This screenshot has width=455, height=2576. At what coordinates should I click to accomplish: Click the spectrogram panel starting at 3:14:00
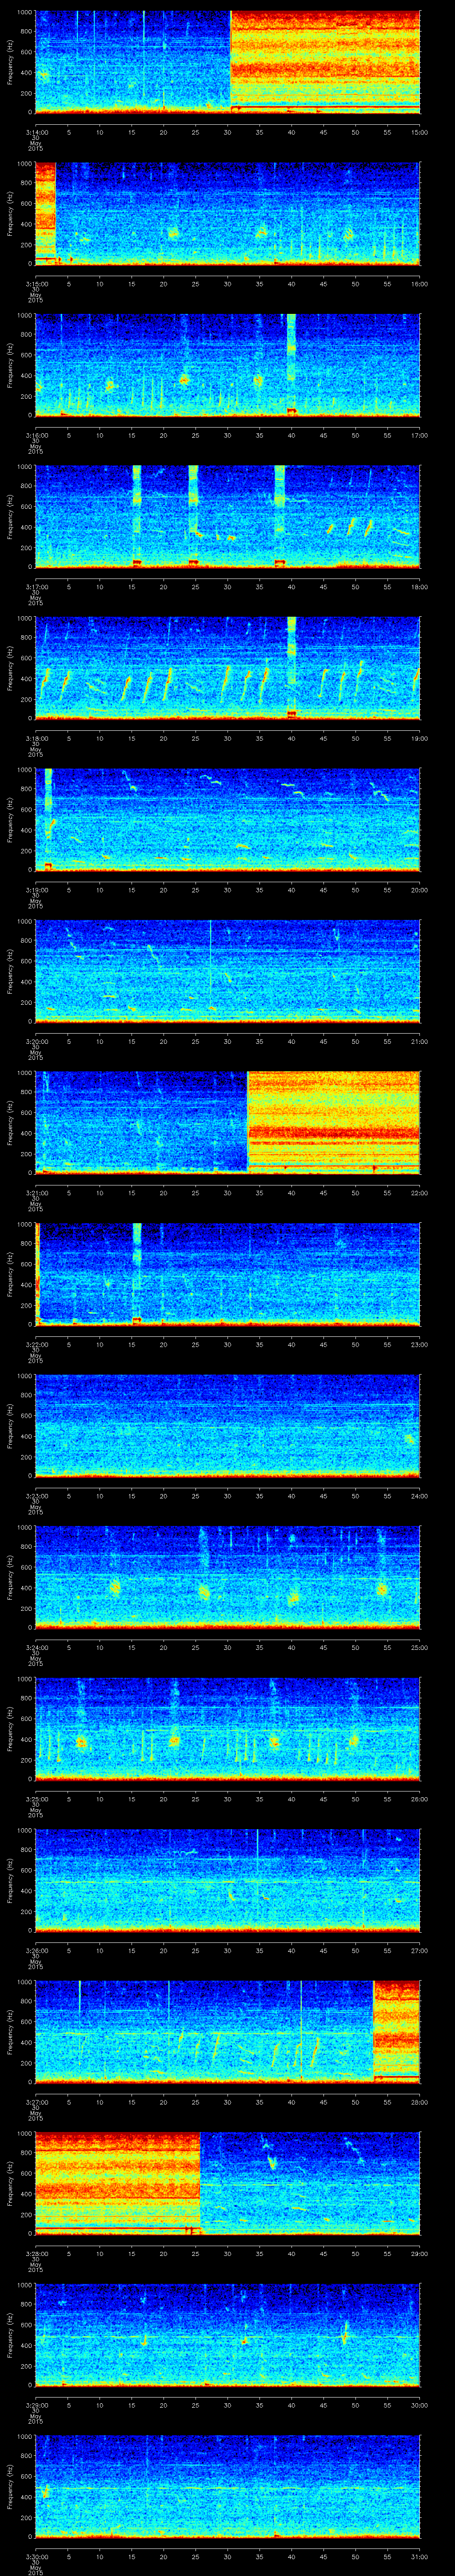227,62
